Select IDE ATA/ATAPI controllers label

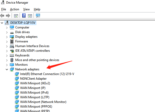pyautogui.click(x=33, y=51)
